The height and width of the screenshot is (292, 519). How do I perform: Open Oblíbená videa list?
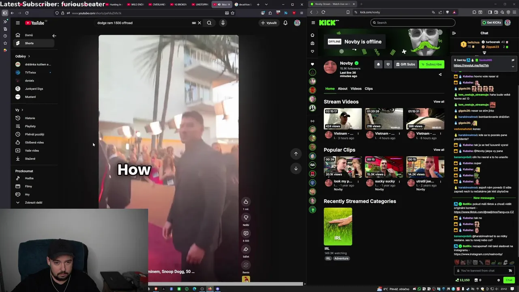click(34, 142)
